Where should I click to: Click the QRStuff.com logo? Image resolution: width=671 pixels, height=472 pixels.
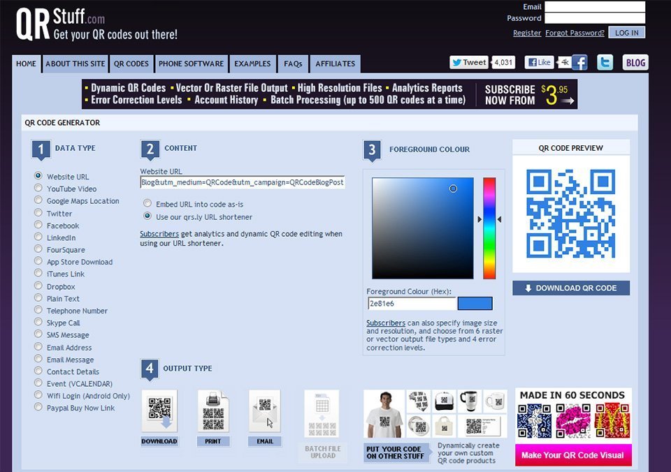click(97, 24)
